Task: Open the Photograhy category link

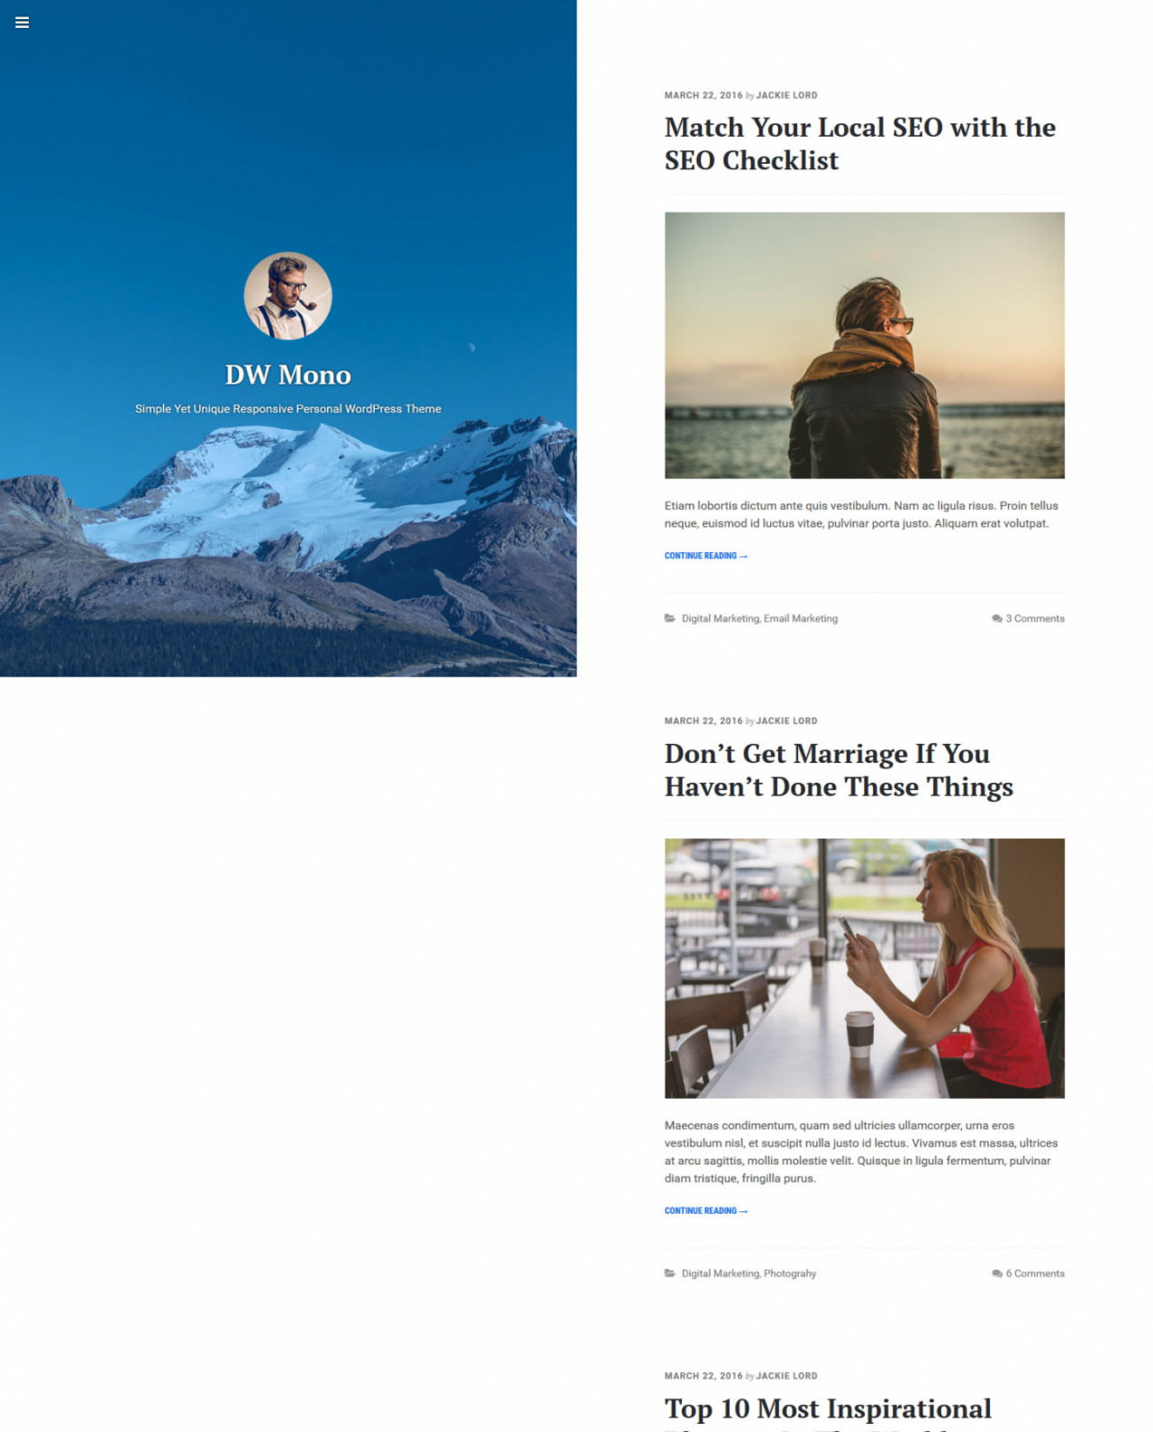Action: [x=790, y=1273]
